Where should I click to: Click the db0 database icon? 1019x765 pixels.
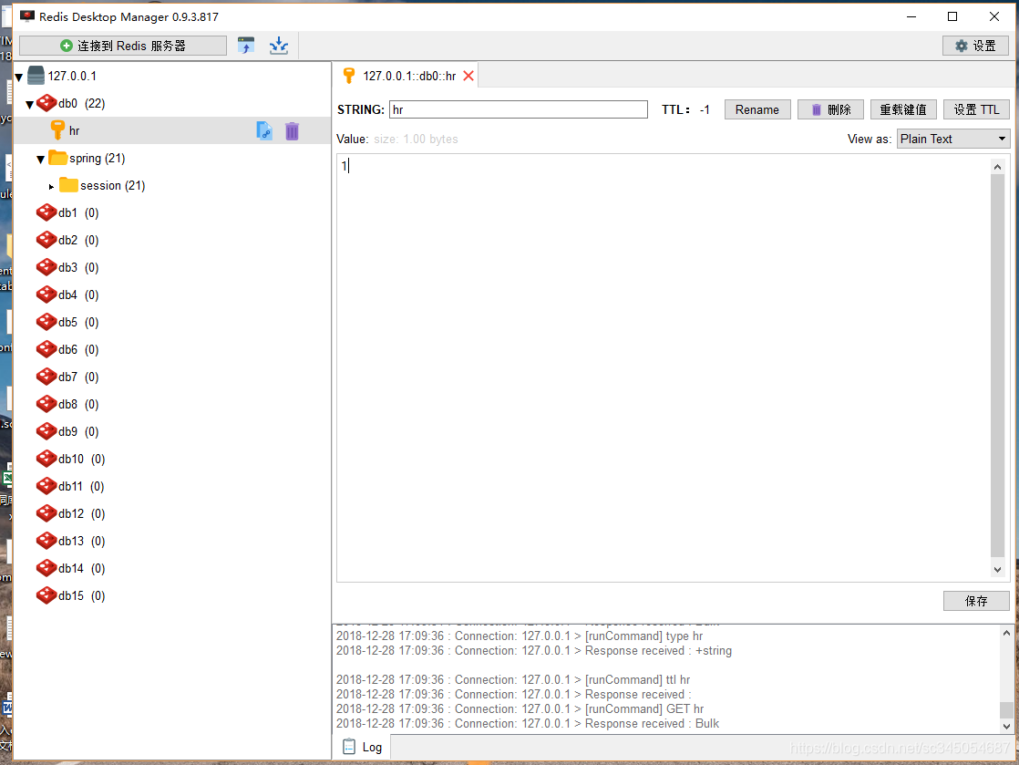point(46,103)
